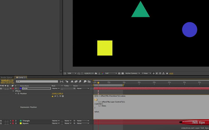Select the Comp 1 timeline tab
Viewport: 209px width, 130px height.
(x=21, y=77)
